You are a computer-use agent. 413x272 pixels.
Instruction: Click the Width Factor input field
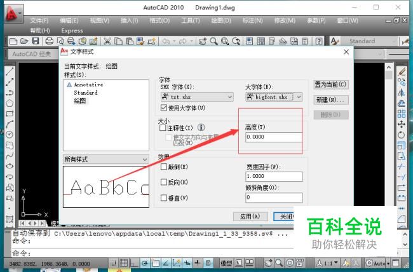click(x=274, y=176)
